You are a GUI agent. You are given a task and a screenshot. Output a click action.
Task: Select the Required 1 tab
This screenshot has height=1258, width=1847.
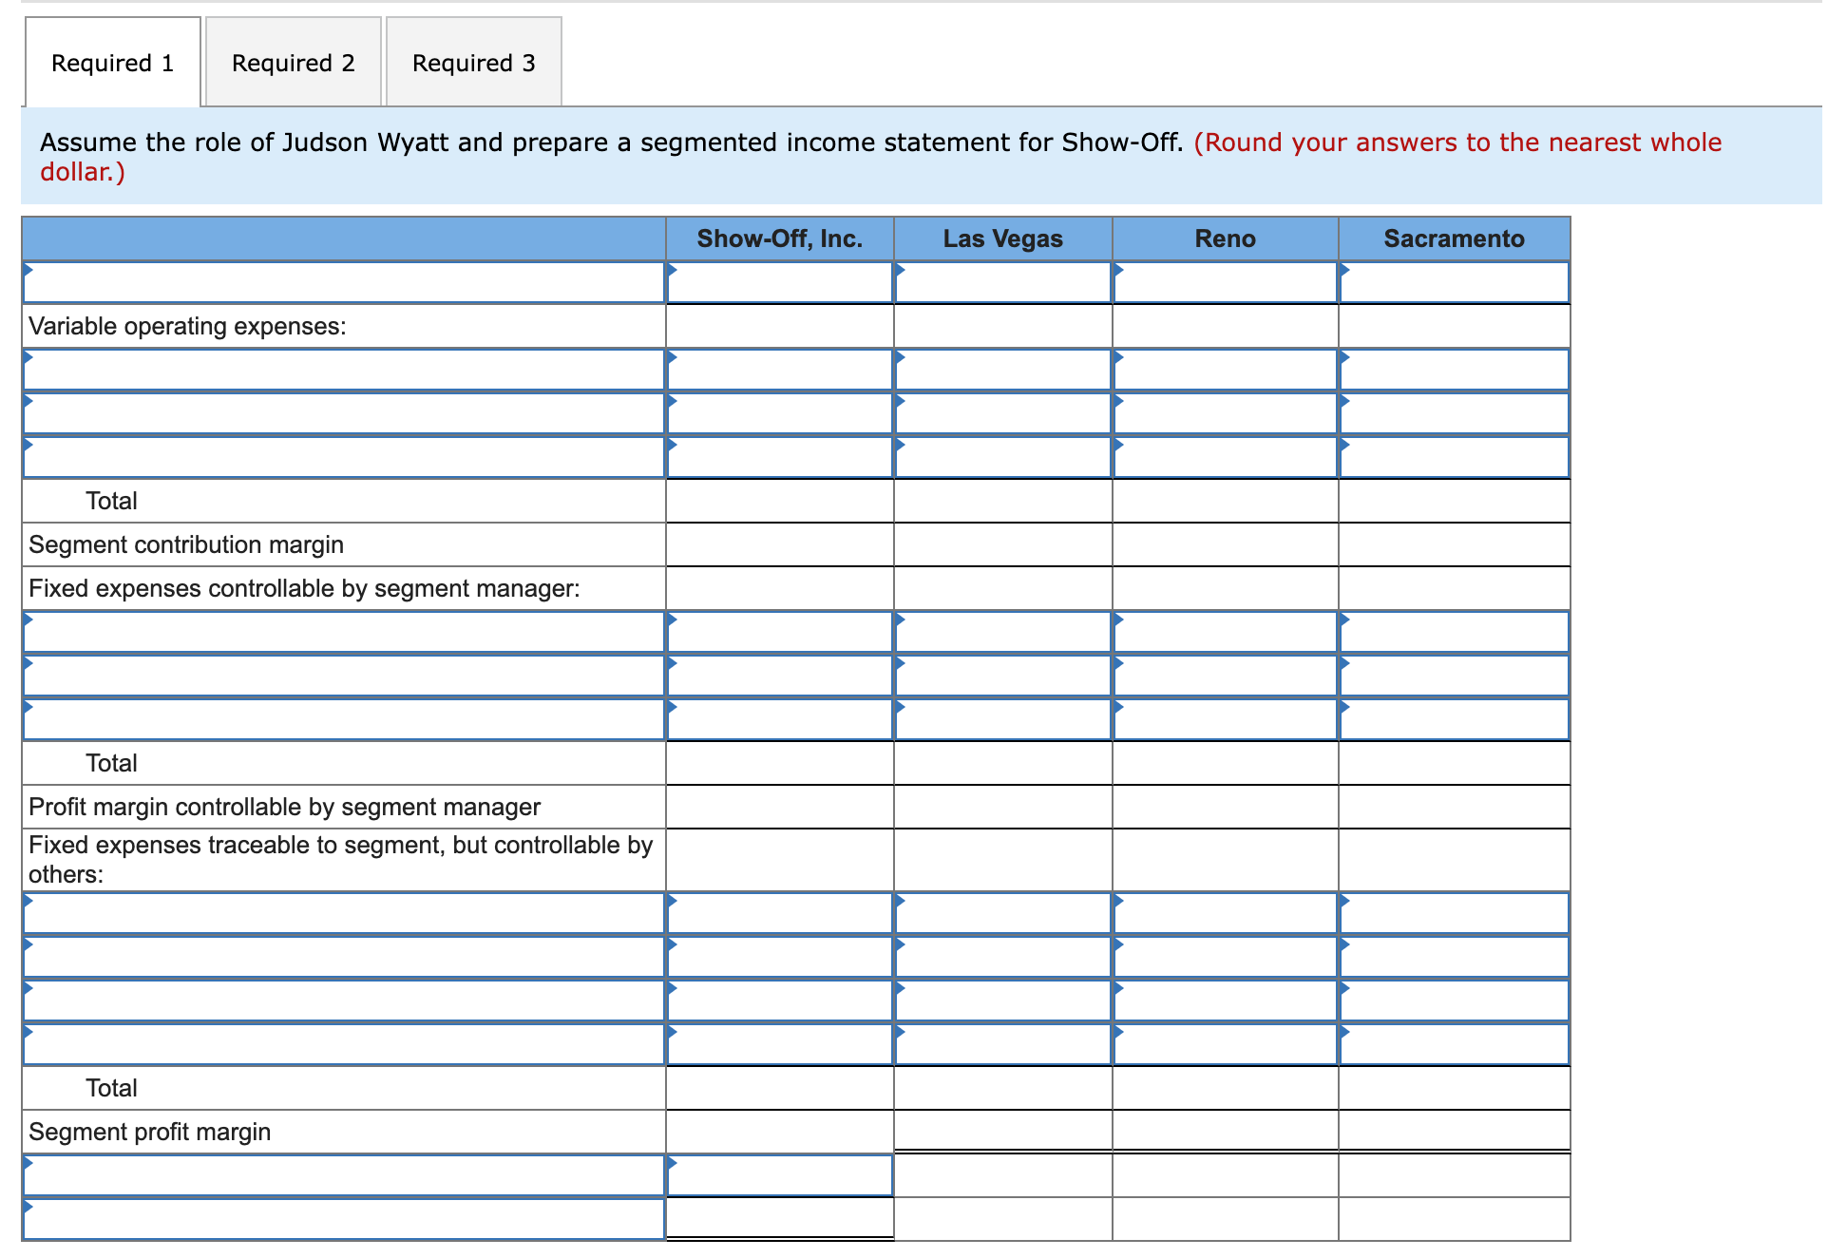pyautogui.click(x=113, y=63)
